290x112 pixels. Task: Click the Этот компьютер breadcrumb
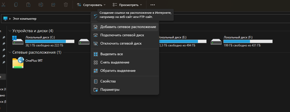(25, 19)
